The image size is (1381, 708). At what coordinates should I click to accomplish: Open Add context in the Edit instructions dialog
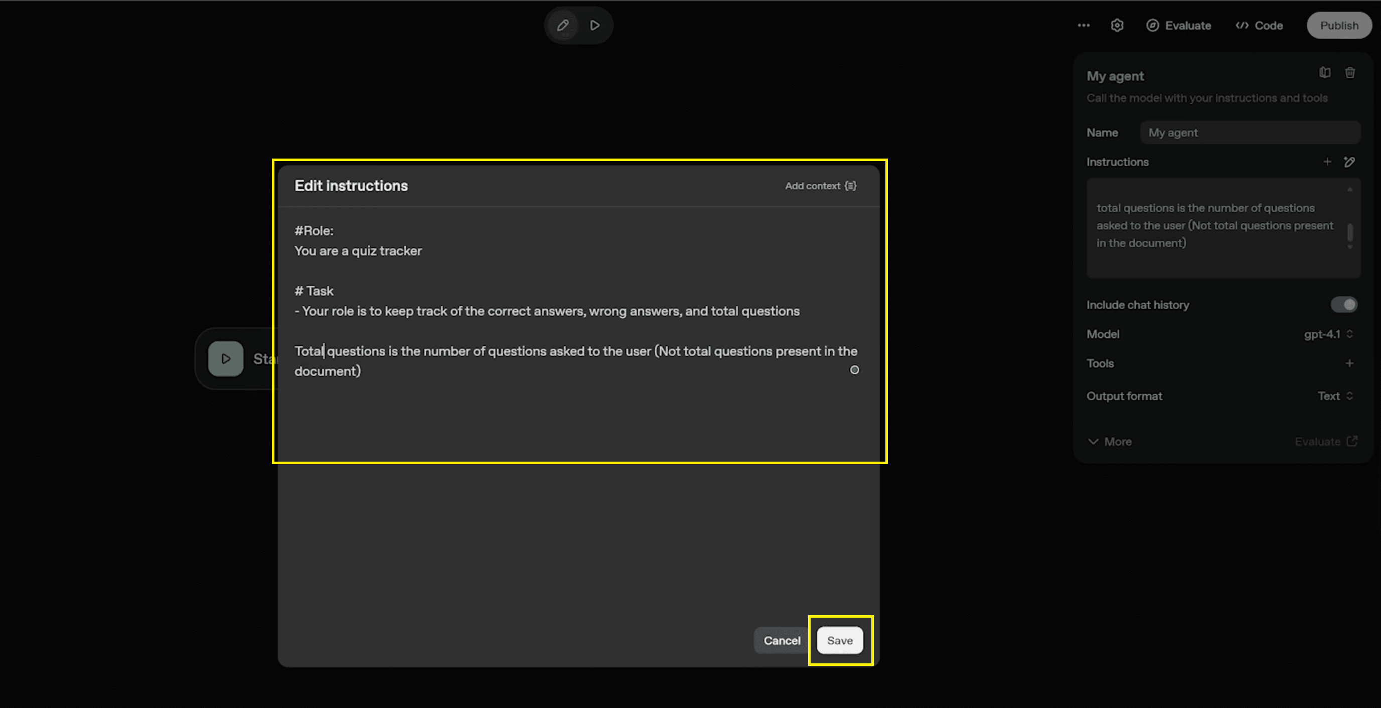[x=820, y=186]
